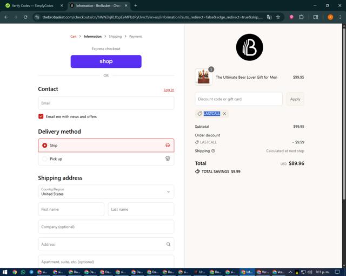
Task: Uncheck Email me with news and offers
Action: coord(41,116)
